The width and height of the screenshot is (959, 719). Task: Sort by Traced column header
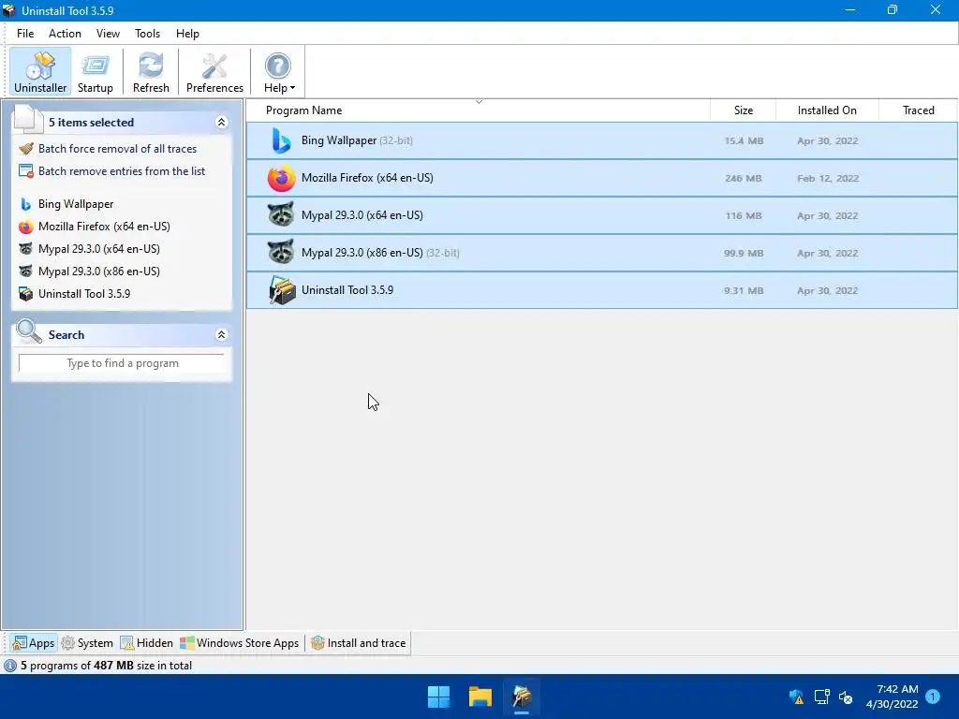pyautogui.click(x=918, y=110)
